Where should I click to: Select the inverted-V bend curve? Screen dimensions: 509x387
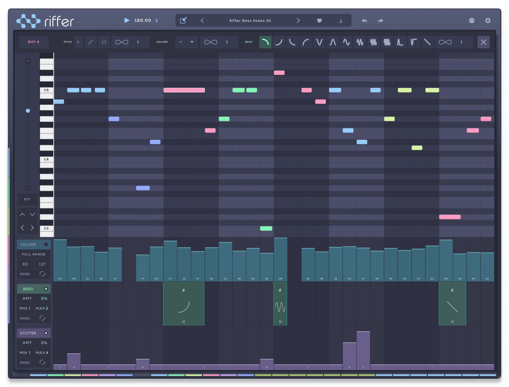tap(333, 42)
